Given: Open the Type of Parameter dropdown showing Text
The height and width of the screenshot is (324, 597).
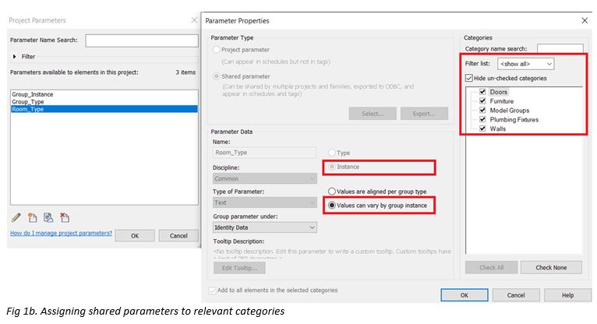Looking at the screenshot, I should (265, 202).
